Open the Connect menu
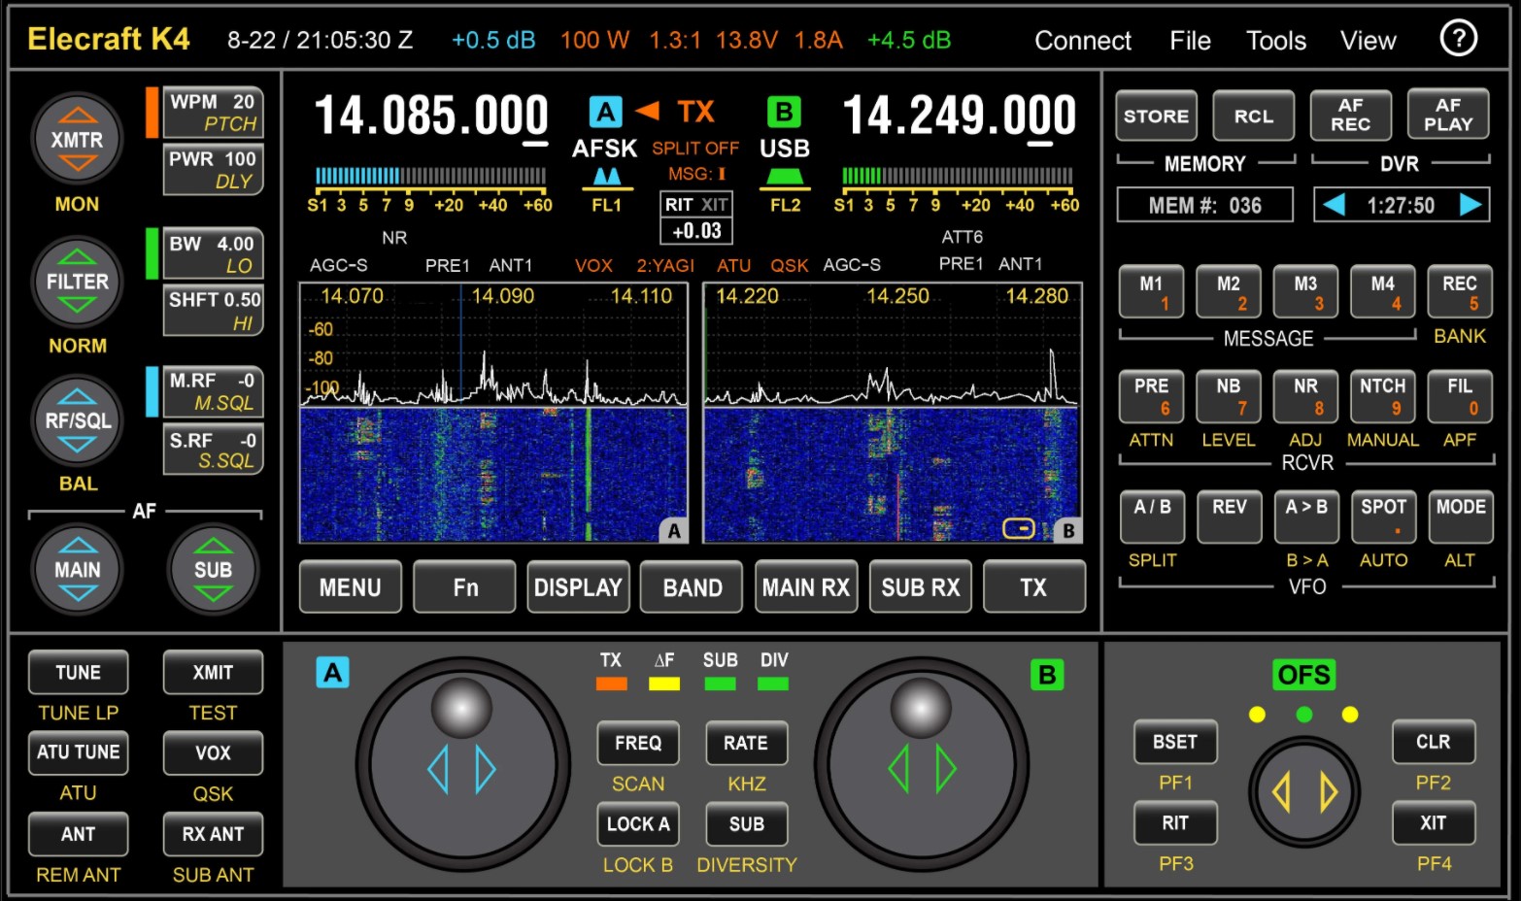Viewport: 1521px width, 901px height. [1082, 41]
